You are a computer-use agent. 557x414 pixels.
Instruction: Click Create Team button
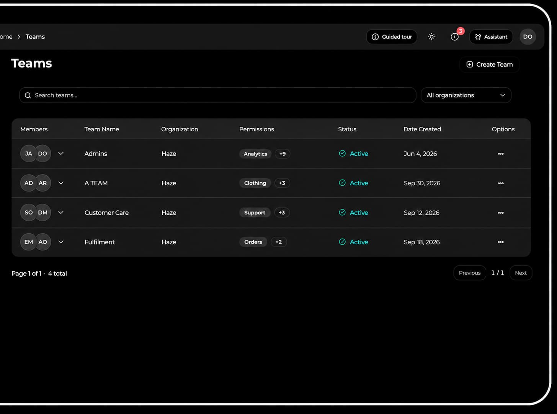point(490,64)
